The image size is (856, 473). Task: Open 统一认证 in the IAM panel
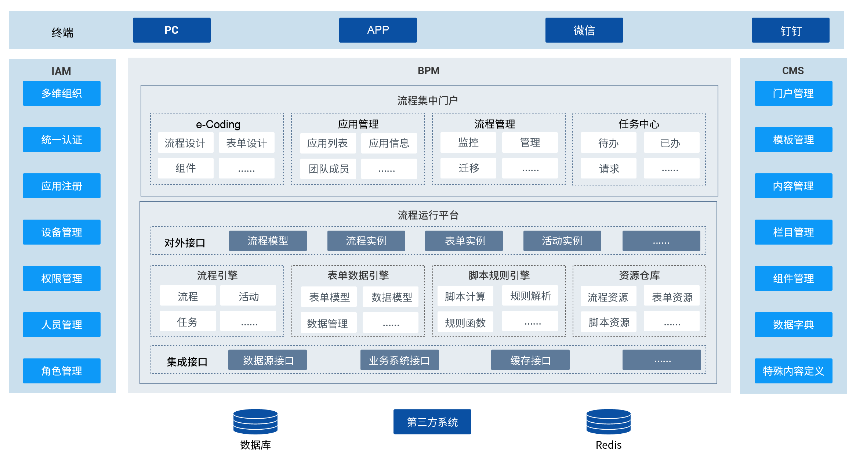(62, 140)
